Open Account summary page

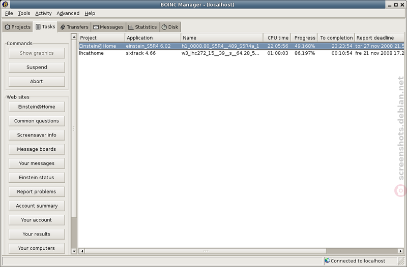click(x=37, y=206)
